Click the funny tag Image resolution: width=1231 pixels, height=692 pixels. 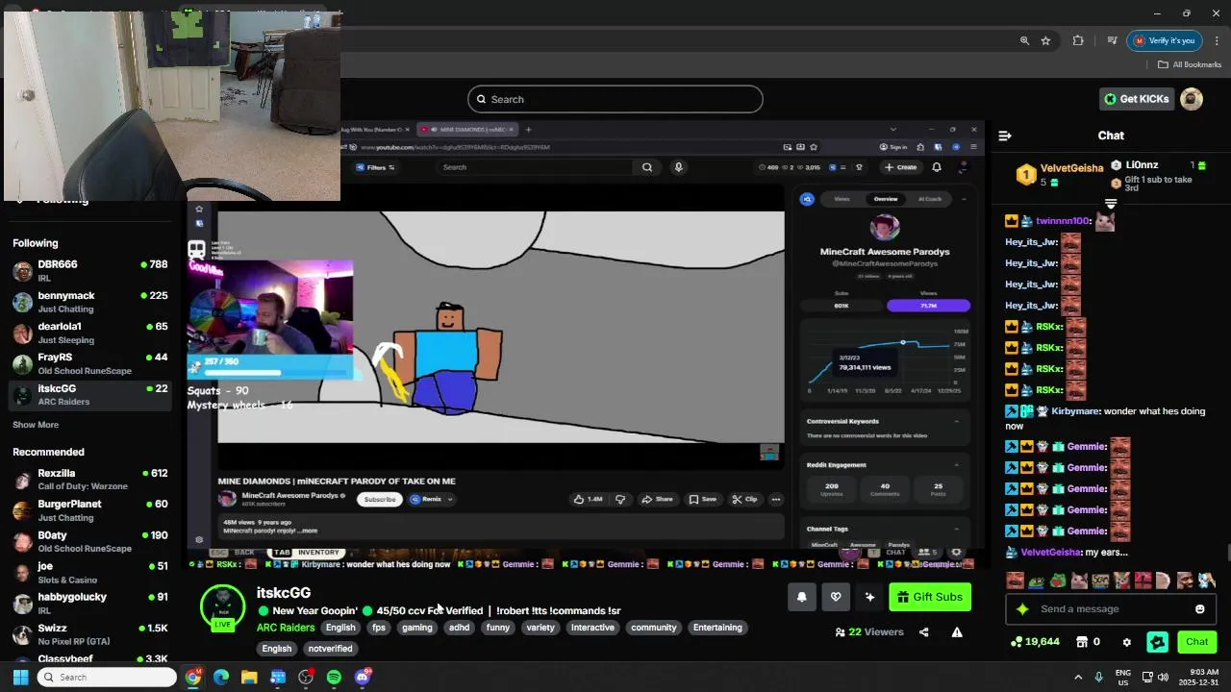(x=498, y=628)
